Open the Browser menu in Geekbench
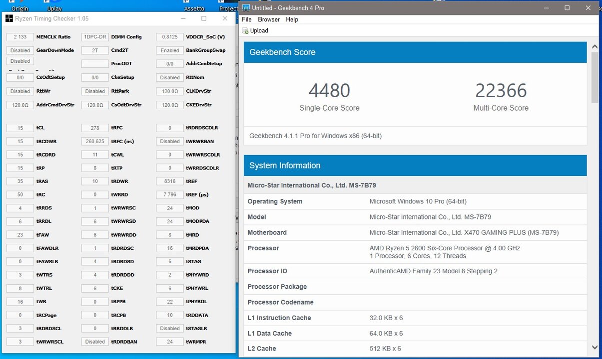 (x=269, y=19)
